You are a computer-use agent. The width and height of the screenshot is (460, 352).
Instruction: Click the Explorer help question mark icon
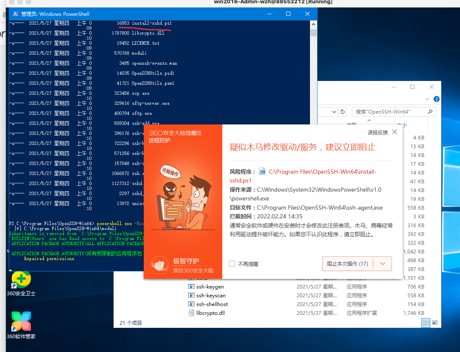(437, 99)
